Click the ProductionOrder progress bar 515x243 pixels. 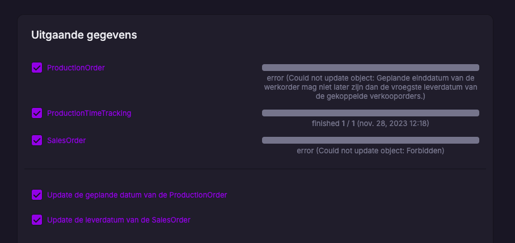click(370, 68)
